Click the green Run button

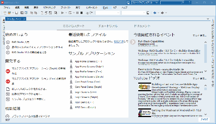point(62,13)
